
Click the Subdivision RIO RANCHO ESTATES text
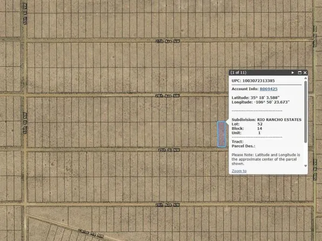266,119
